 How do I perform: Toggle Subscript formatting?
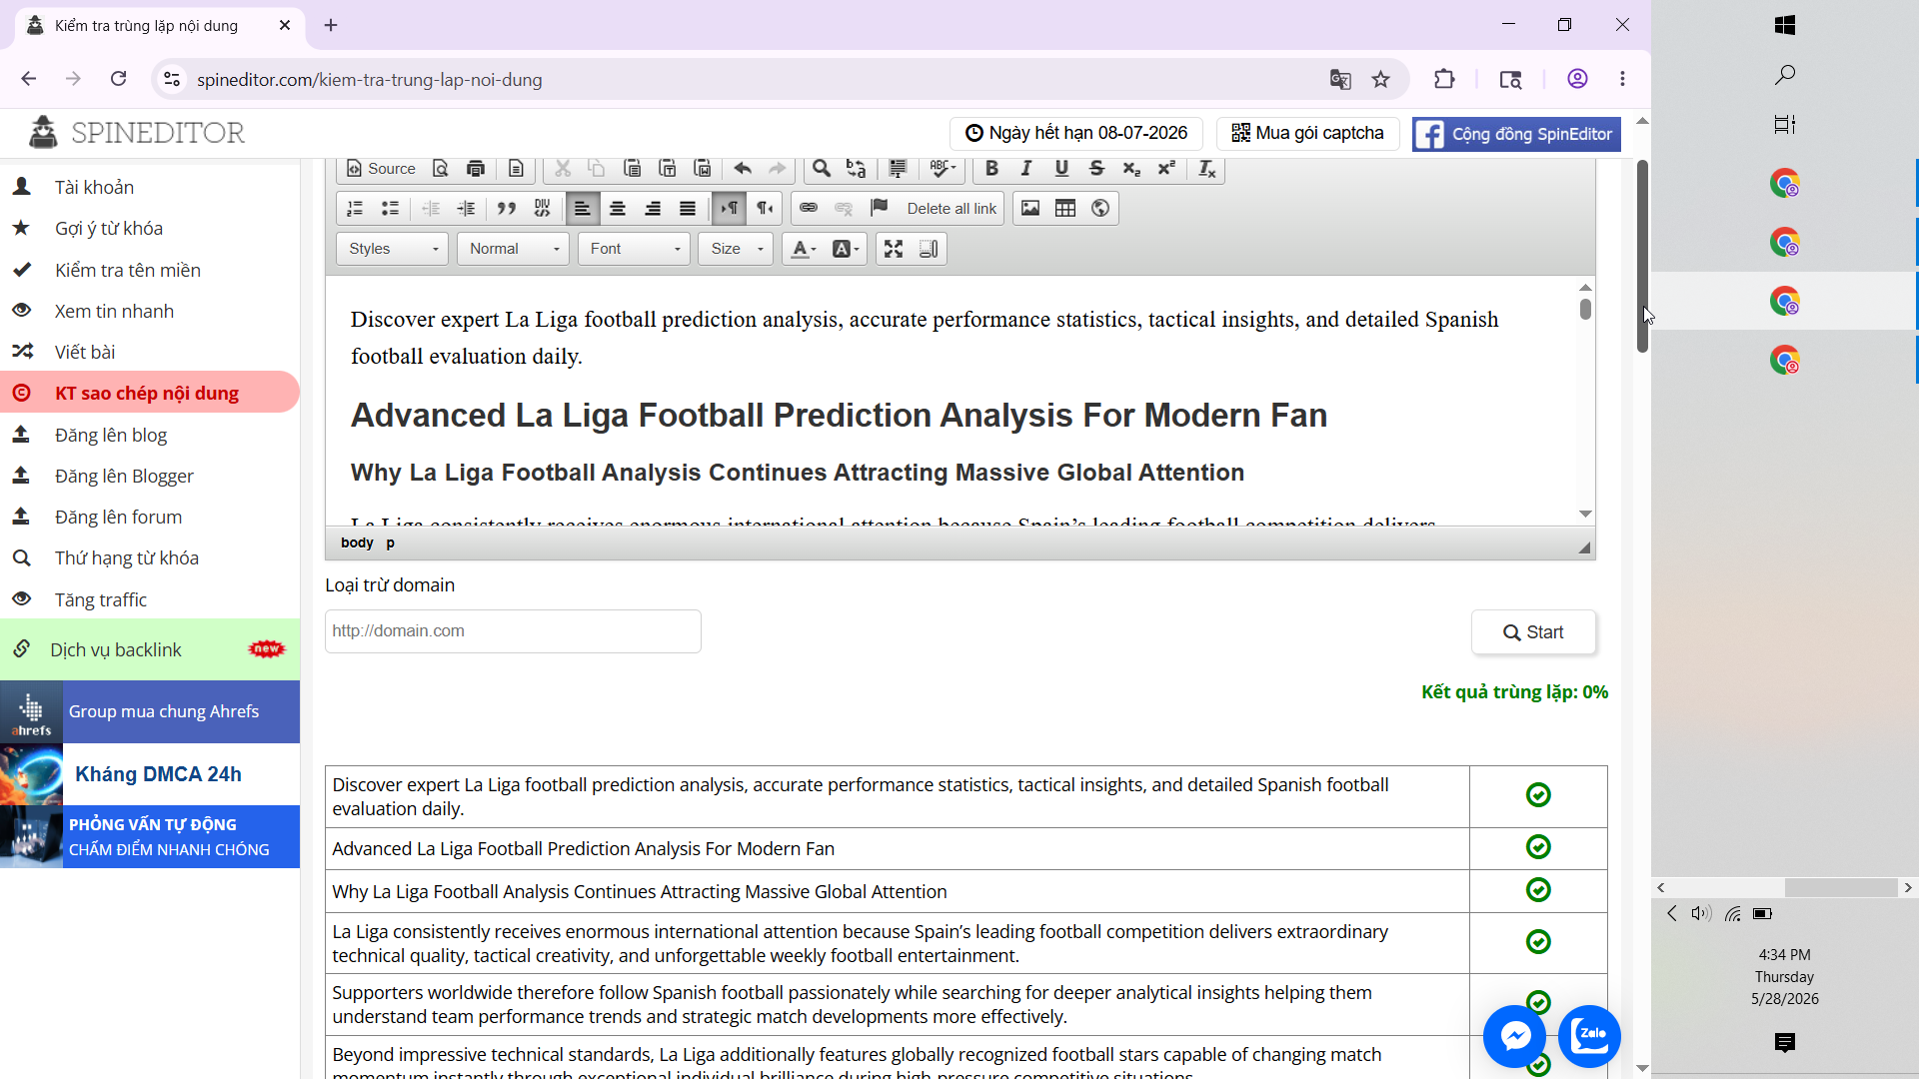[1131, 169]
